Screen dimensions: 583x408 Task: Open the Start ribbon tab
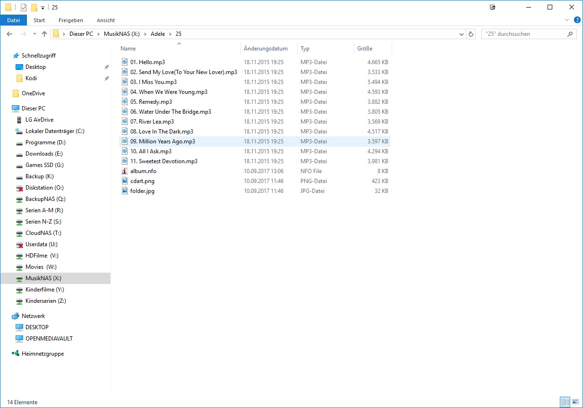(x=39, y=20)
